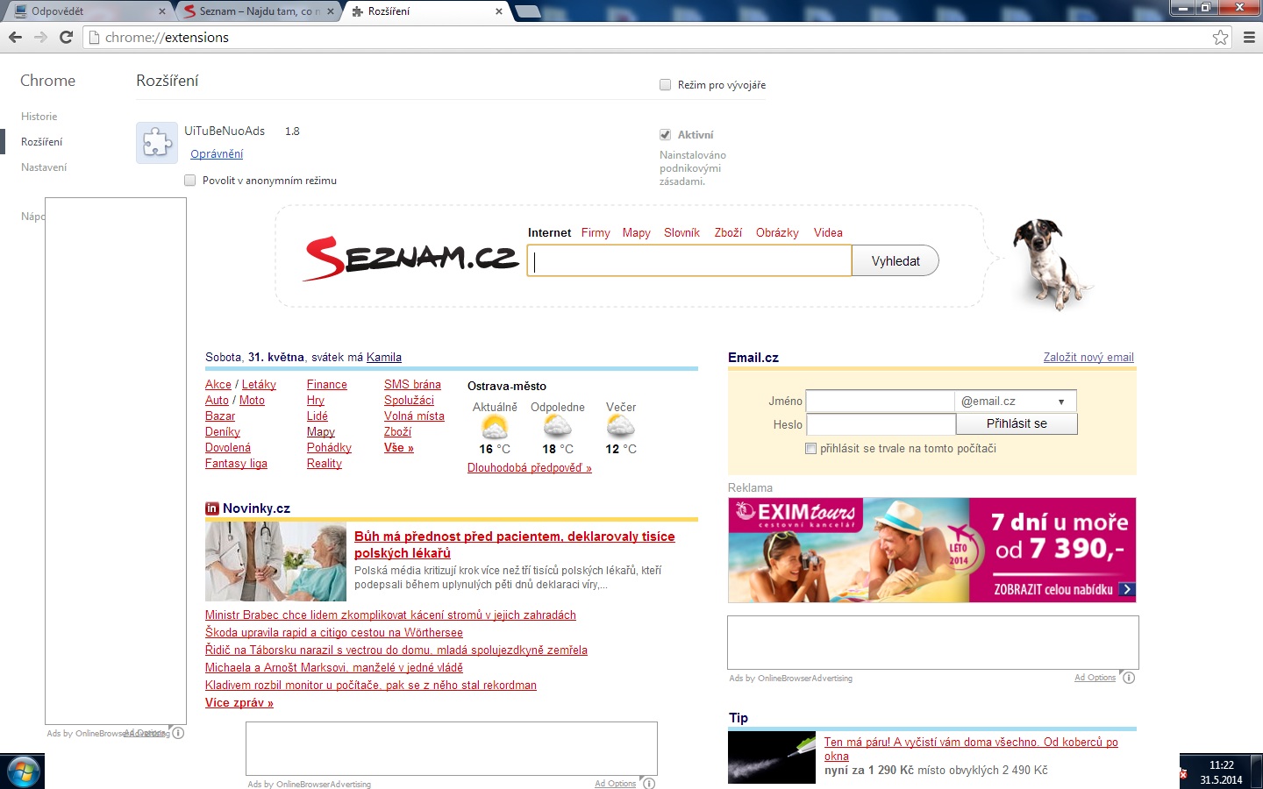Open Dlouhodobá předpověď forecast link
The width and height of the screenshot is (1263, 789).
(x=530, y=468)
